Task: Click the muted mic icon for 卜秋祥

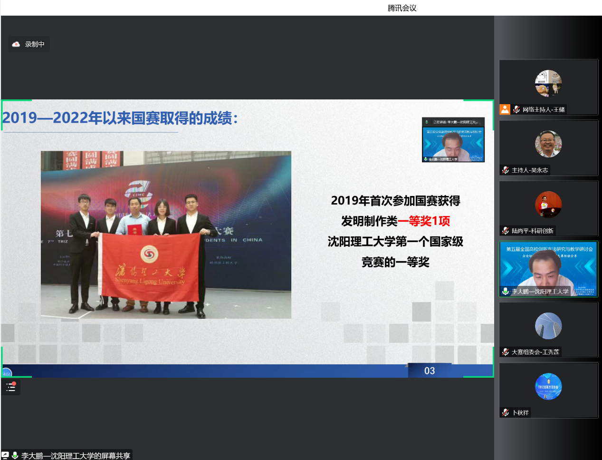Action: pyautogui.click(x=506, y=412)
